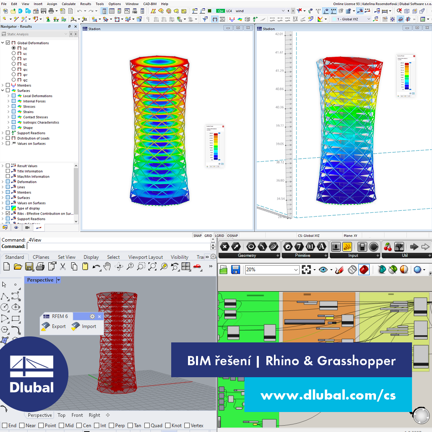Click the Integer '7' primitive icon
Image resolution: width=432 pixels, height=432 pixels.
click(x=299, y=246)
